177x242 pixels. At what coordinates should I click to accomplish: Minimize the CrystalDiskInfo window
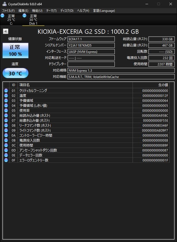tap(147, 4)
